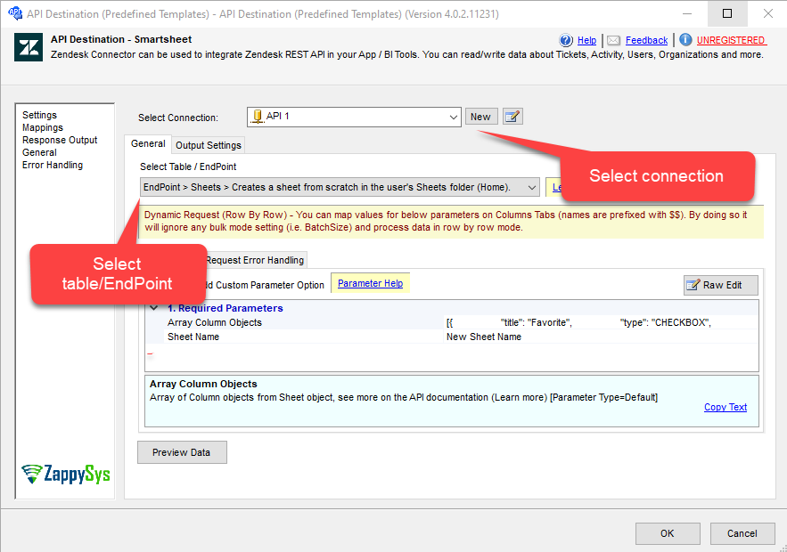Click the blue info icon beside UNREGISTERED
Image resolution: width=787 pixels, height=552 pixels.
(x=685, y=40)
